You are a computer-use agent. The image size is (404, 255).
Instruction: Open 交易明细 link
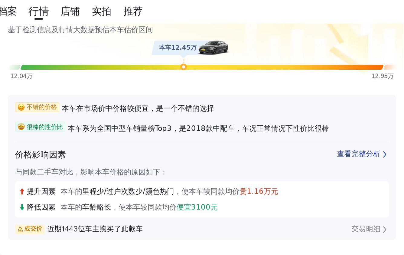pyautogui.click(x=366, y=229)
